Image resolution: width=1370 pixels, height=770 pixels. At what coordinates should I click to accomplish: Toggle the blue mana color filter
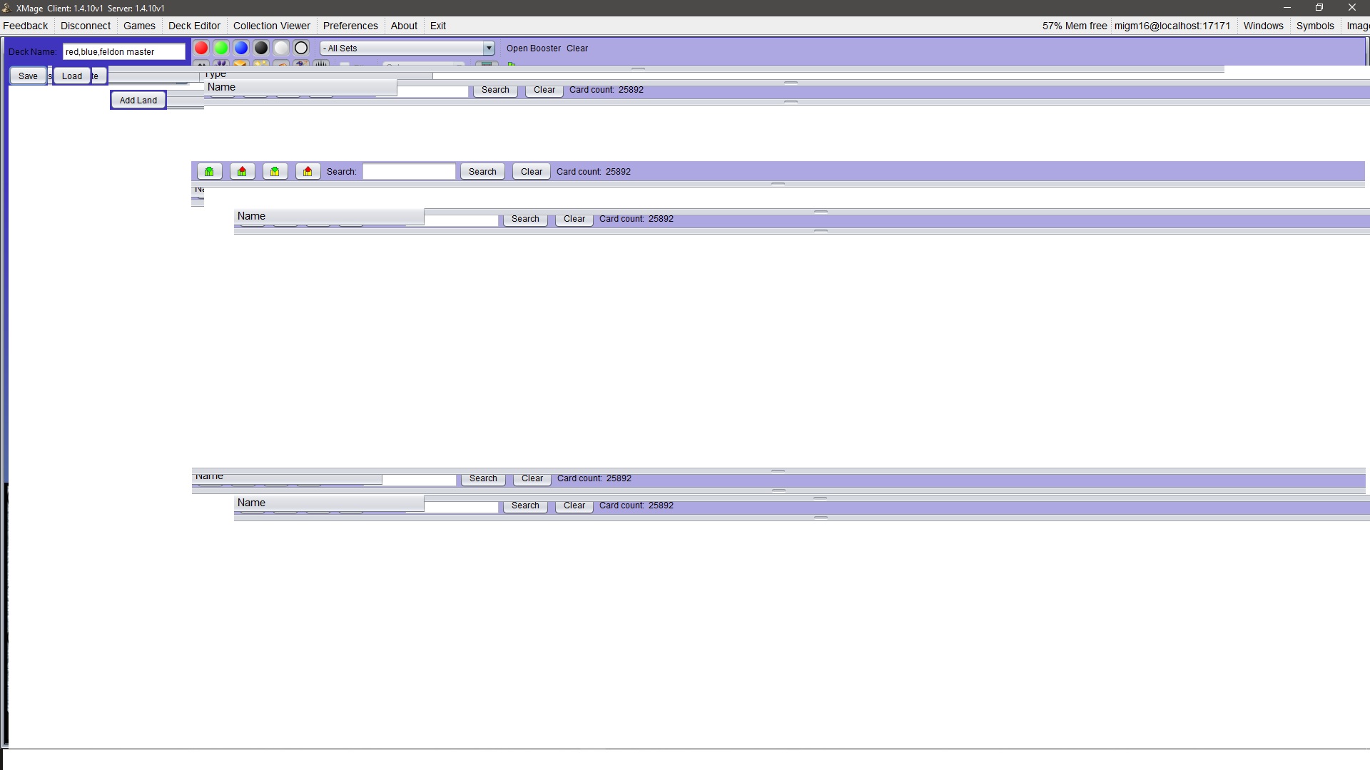pos(241,48)
